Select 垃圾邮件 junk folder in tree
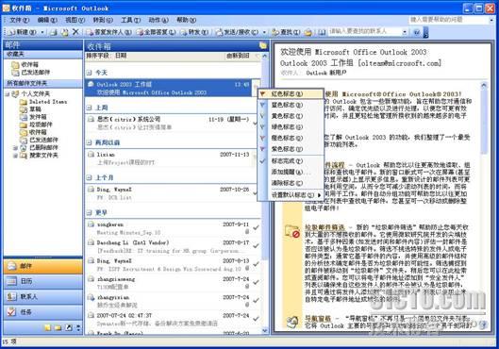The height and width of the screenshot is (349, 499). [36, 125]
